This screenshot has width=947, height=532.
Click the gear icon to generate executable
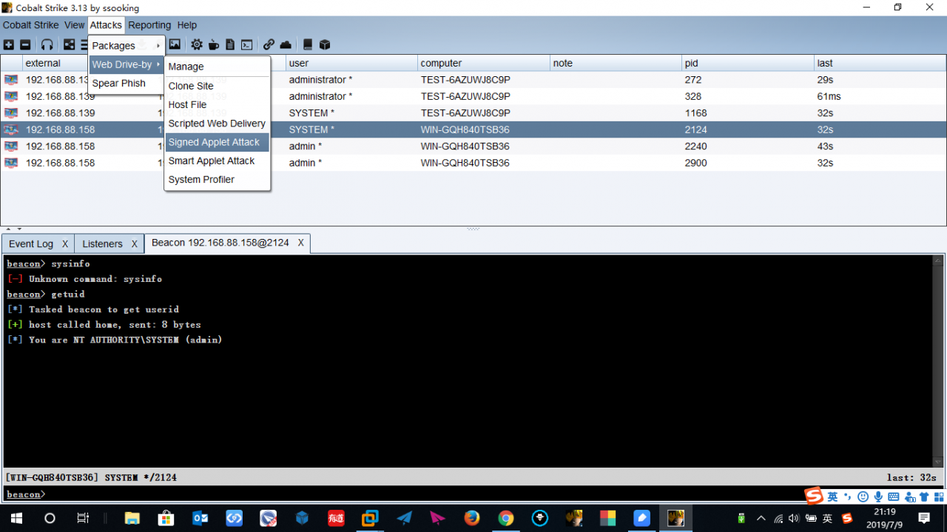tap(197, 45)
